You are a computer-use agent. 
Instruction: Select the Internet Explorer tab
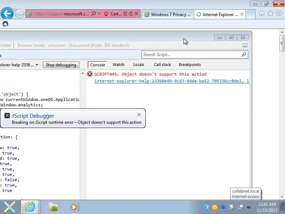point(217,14)
